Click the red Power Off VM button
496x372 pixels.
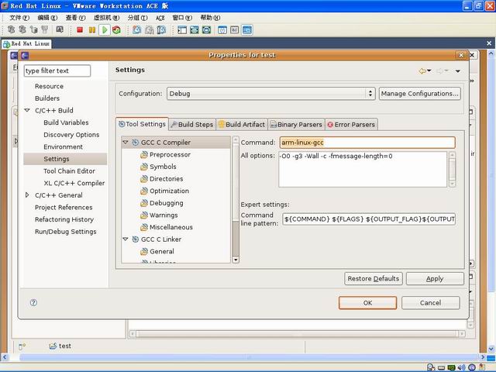point(80,30)
